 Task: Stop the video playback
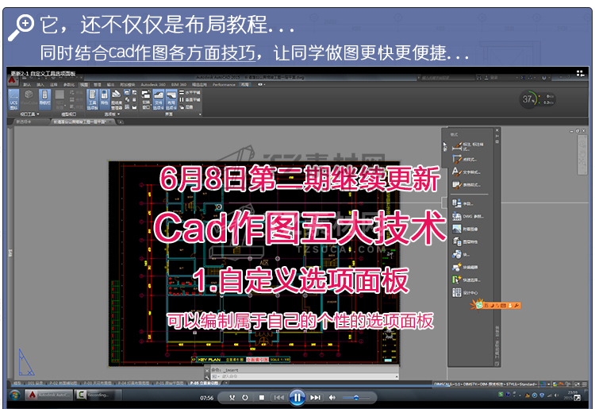262,398
